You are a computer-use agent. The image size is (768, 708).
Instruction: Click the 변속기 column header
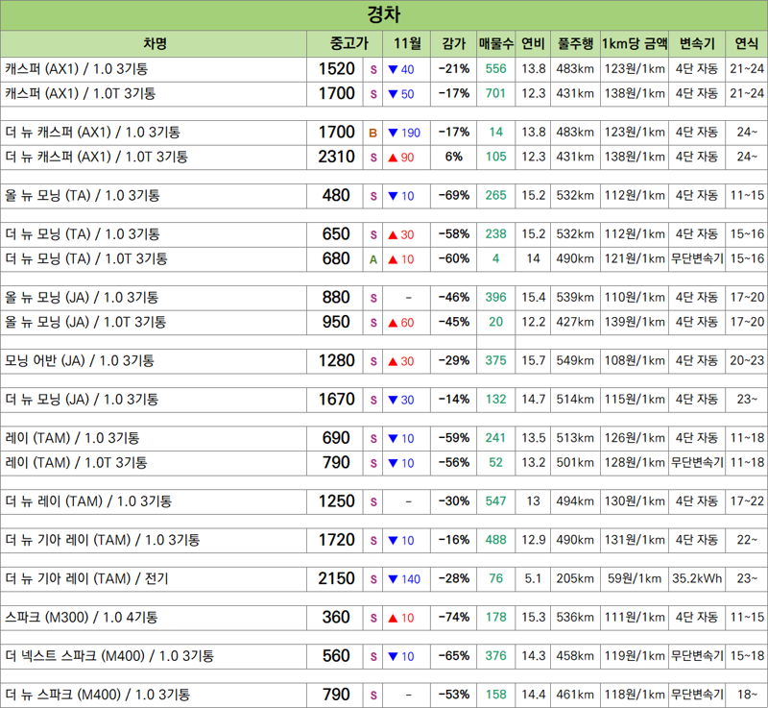(x=696, y=43)
